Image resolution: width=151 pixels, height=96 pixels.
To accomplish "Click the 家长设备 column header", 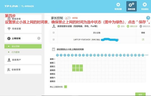I will click(97, 33).
